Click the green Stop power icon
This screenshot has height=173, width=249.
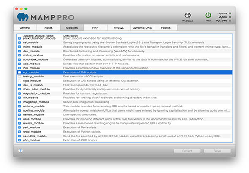(208, 16)
